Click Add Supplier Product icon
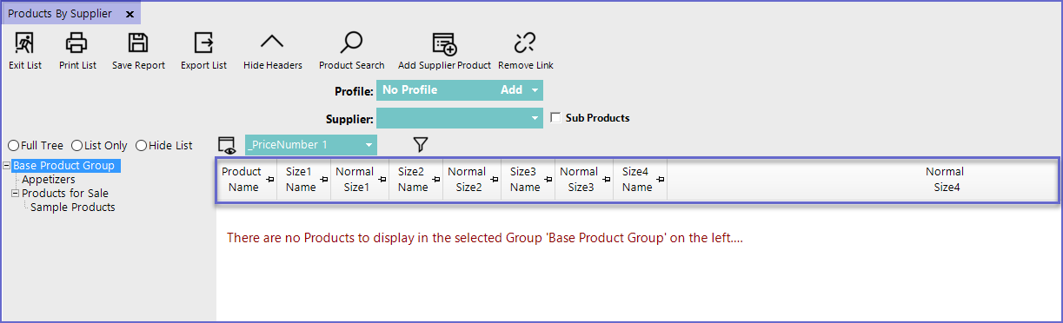1063x323 pixels. tap(444, 43)
